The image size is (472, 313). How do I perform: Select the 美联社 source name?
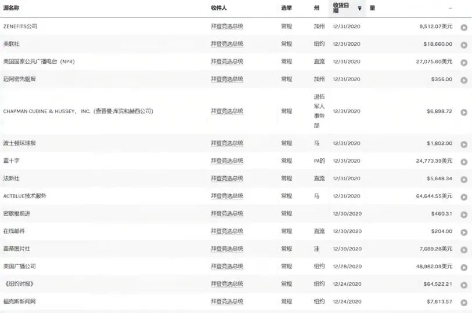[11, 44]
